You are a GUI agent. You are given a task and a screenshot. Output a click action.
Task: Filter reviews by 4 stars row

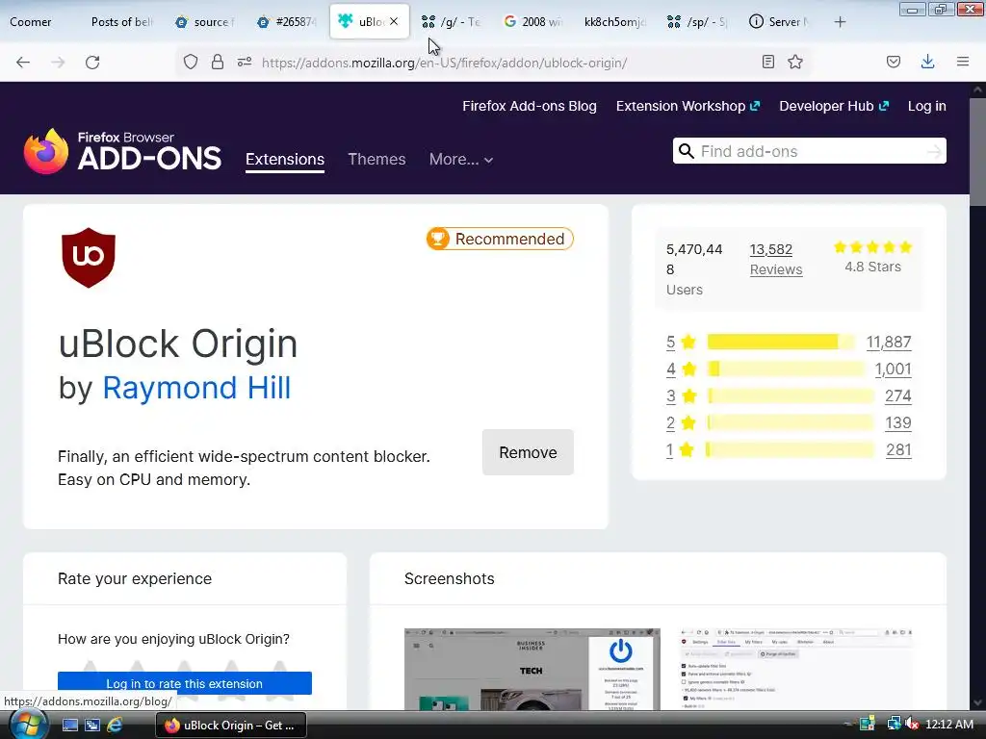tap(789, 369)
